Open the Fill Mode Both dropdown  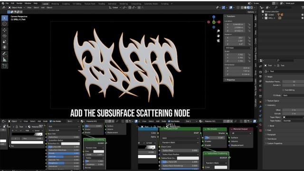(x=293, y=95)
